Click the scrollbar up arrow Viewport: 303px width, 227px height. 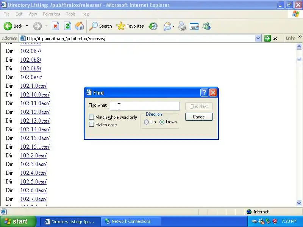[299, 47]
